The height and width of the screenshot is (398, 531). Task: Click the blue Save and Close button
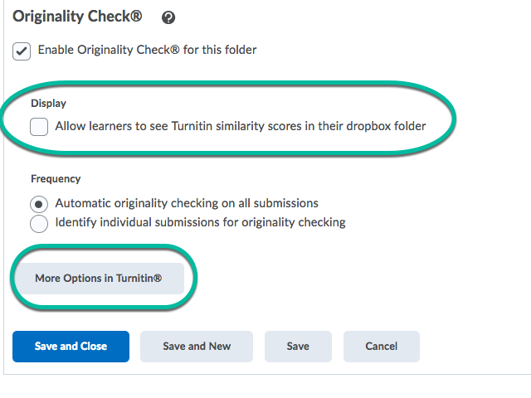[x=71, y=347]
